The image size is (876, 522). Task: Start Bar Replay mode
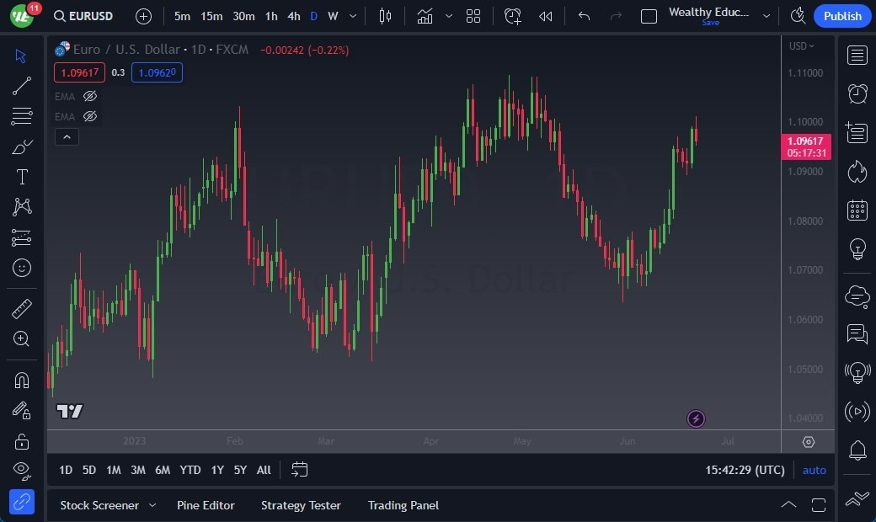[x=545, y=15]
